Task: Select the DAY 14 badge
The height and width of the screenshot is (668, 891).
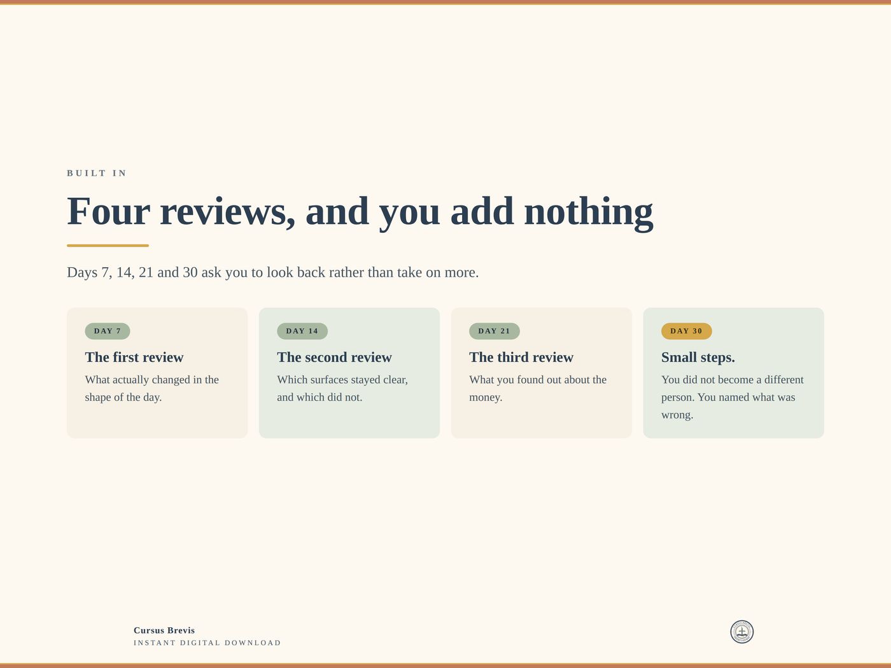Action: point(302,331)
